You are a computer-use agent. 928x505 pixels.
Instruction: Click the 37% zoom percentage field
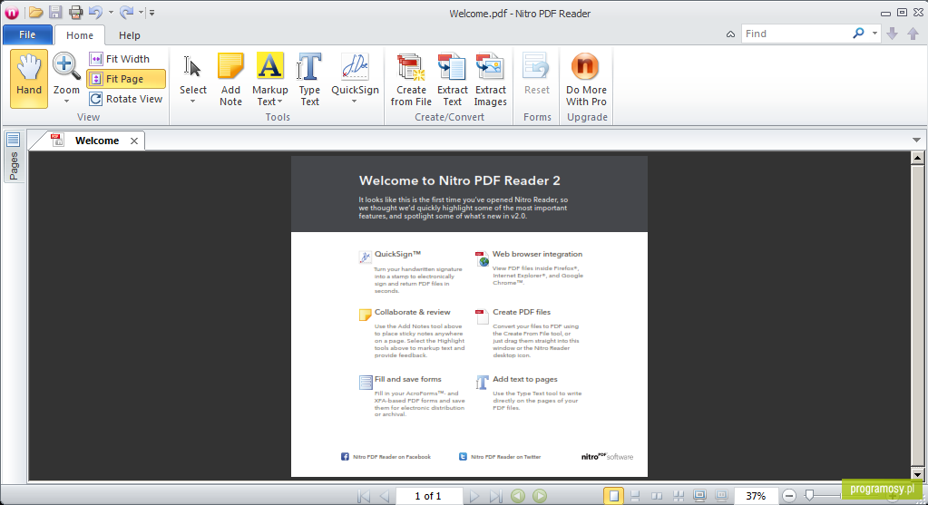[756, 496]
